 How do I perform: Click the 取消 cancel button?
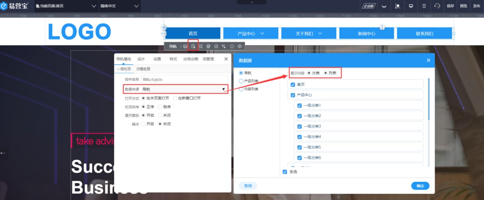tap(248, 186)
